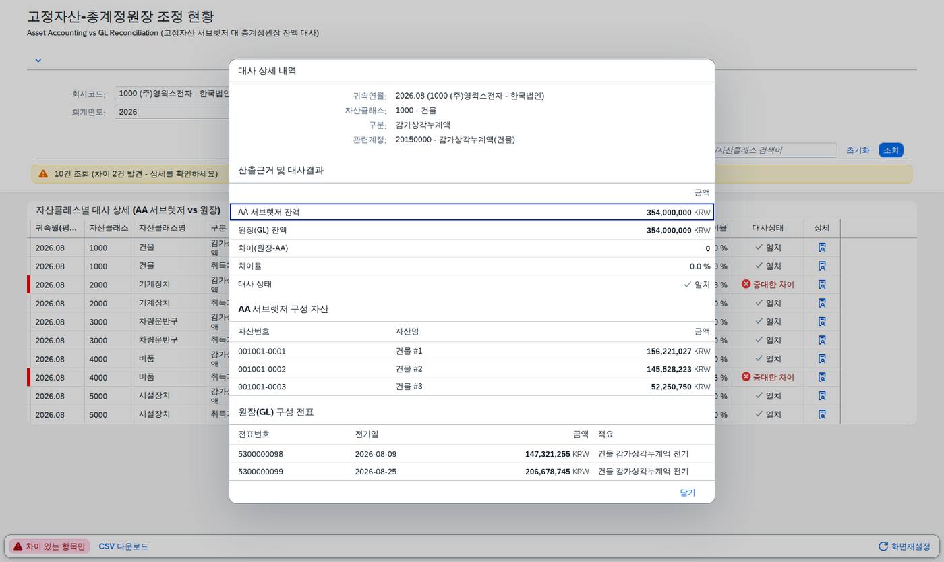Click the 귀속월 column header in background table
The image size is (944, 562).
coord(57,228)
